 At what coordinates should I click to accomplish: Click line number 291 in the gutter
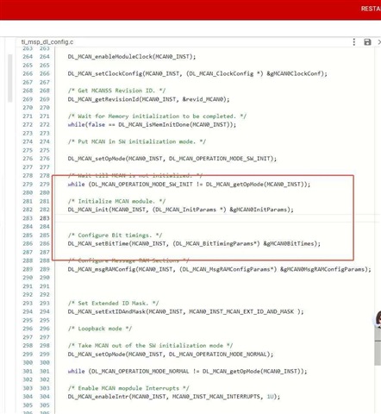point(45,286)
